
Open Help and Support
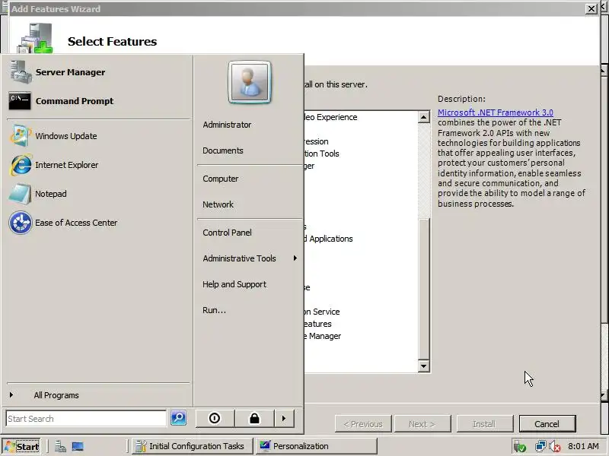234,284
